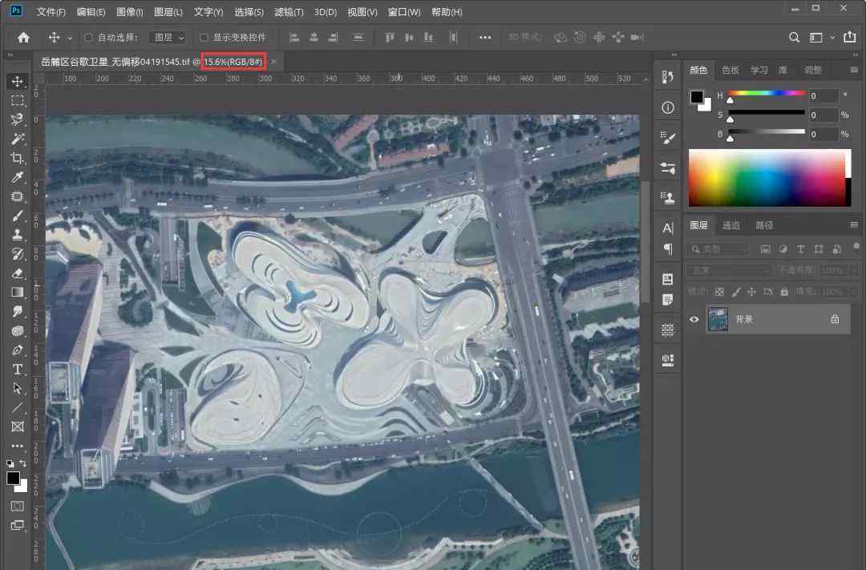Image resolution: width=866 pixels, height=570 pixels.
Task: Click the 背景 layer thumbnail
Action: [x=718, y=319]
